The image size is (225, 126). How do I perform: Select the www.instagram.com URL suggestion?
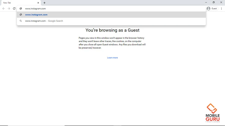[36, 15]
